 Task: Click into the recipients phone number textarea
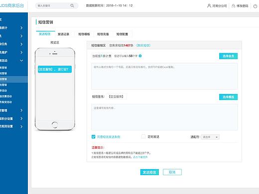(164, 76)
